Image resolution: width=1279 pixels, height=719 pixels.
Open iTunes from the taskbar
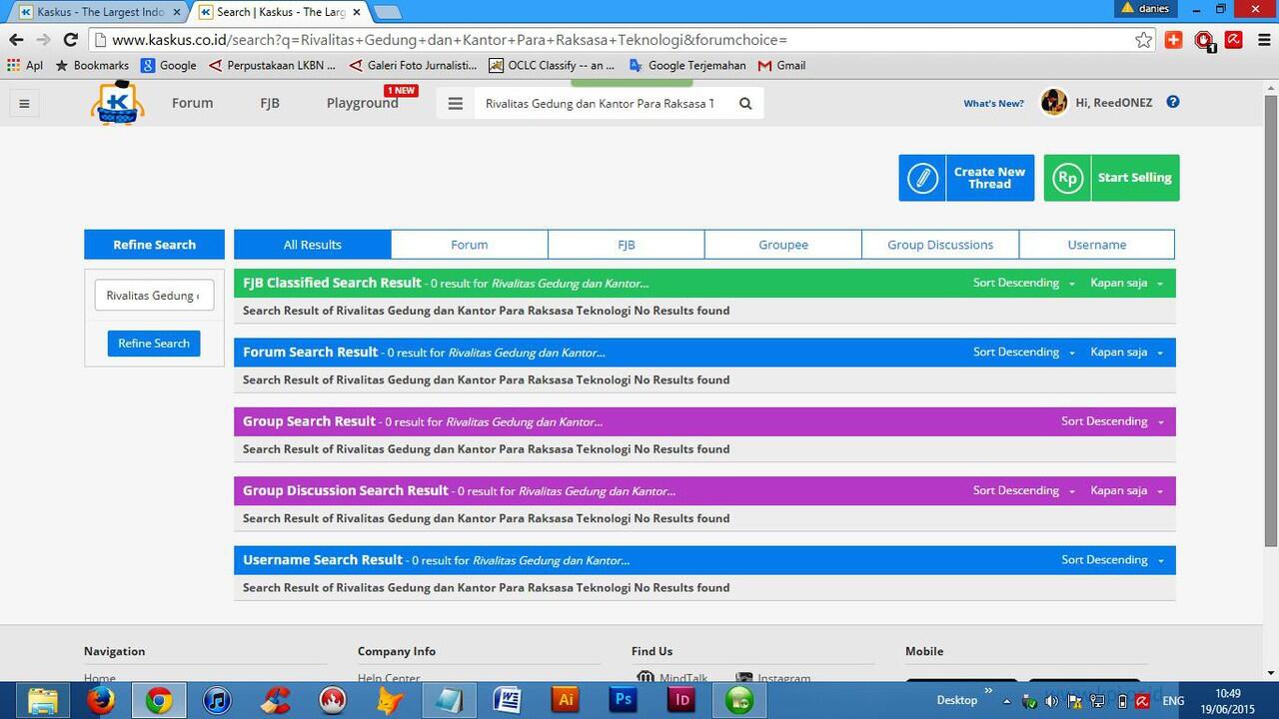(217, 700)
